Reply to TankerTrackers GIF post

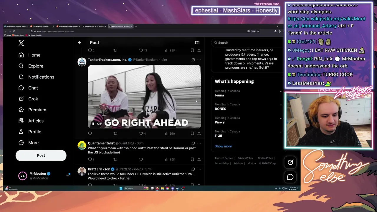pyautogui.click(x=90, y=133)
